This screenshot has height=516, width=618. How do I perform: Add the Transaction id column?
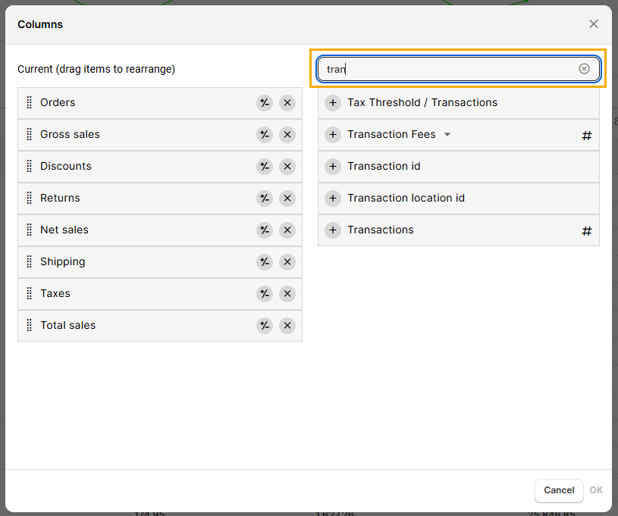(333, 167)
